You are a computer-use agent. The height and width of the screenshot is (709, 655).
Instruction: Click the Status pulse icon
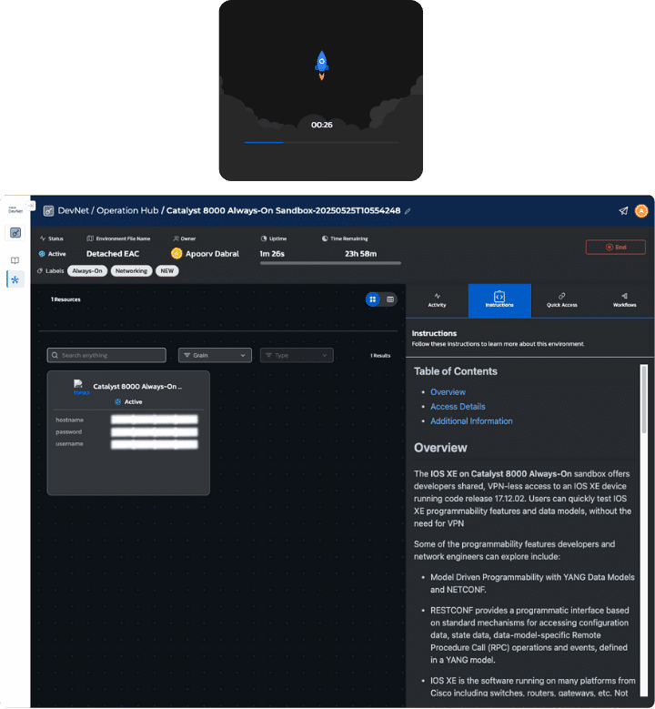point(43,238)
